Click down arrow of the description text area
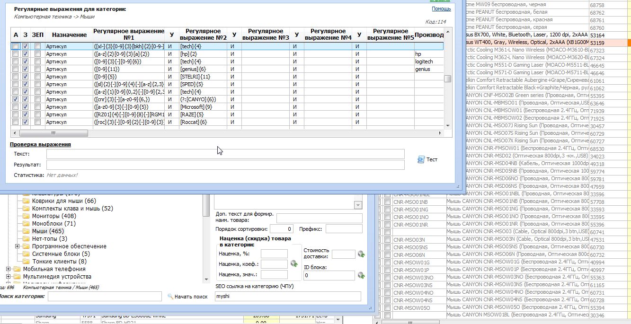The width and height of the screenshot is (631, 324). point(358,205)
